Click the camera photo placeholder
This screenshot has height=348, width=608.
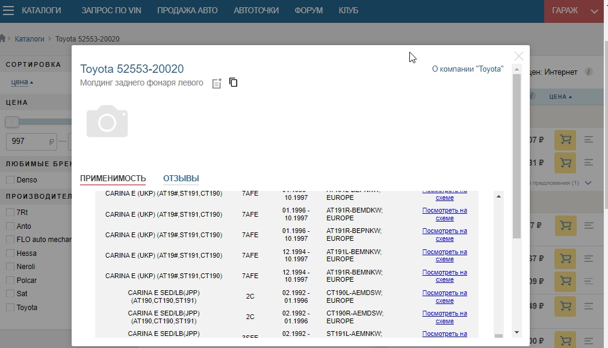(x=107, y=122)
